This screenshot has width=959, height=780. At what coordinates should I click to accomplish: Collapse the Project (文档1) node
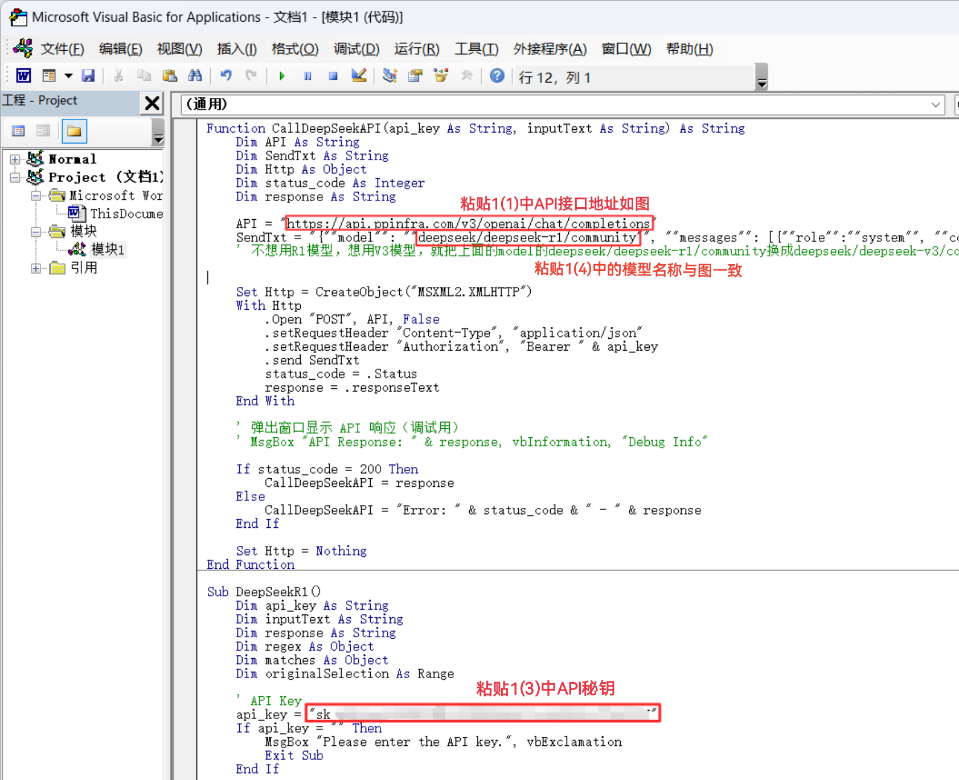(x=15, y=178)
